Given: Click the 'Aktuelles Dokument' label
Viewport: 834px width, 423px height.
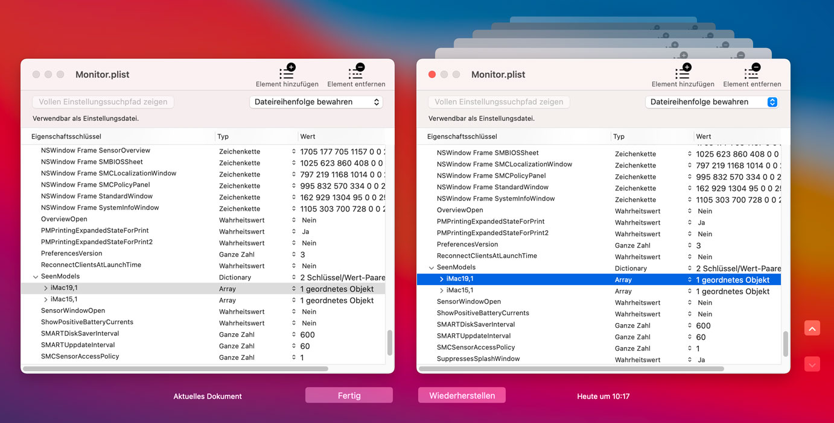Looking at the screenshot, I should click(x=208, y=396).
